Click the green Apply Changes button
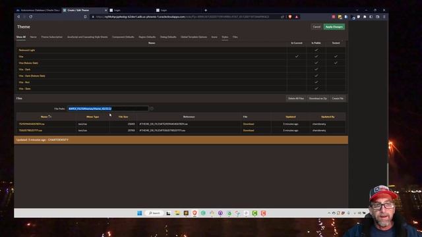This screenshot has width=422, height=237. (334, 27)
